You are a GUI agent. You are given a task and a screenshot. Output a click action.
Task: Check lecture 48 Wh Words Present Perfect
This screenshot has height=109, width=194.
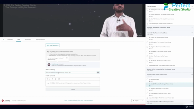(x=147, y=61)
